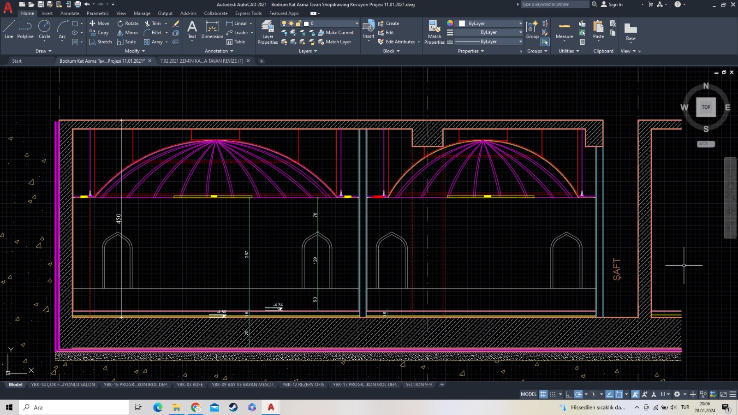Activate the Circle tool

pos(44,30)
